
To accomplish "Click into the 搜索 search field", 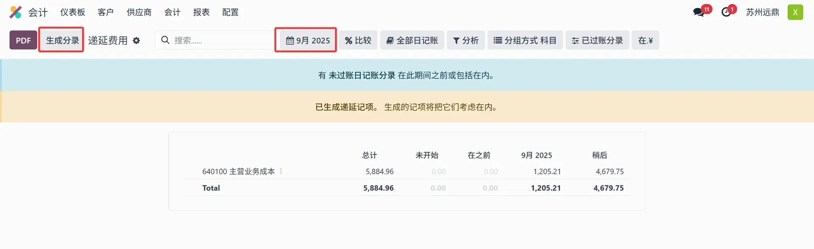I will click(220, 40).
